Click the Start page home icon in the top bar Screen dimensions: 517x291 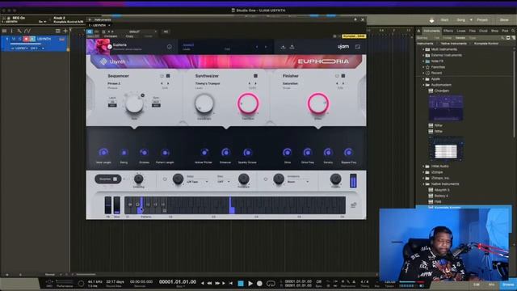coord(431,20)
